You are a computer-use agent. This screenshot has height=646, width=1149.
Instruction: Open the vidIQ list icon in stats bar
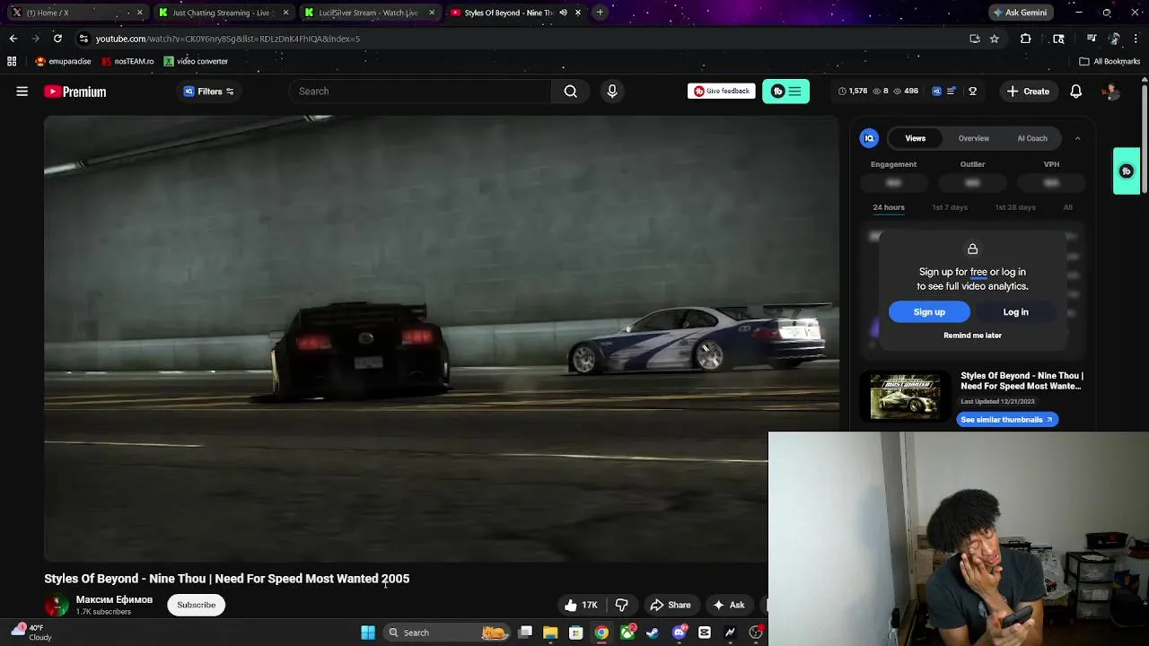(952, 92)
